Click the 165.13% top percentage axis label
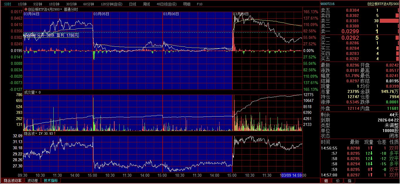 pos(311,12)
